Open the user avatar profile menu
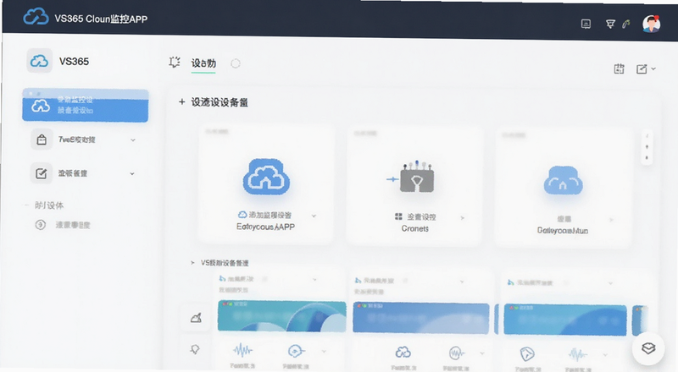This screenshot has width=678, height=372. pyautogui.click(x=651, y=24)
